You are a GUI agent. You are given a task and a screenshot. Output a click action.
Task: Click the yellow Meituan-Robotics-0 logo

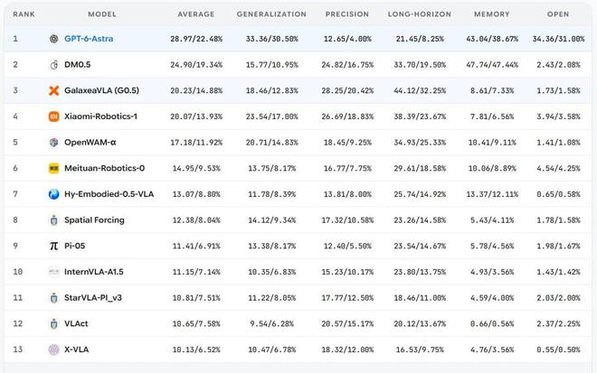click(53, 168)
